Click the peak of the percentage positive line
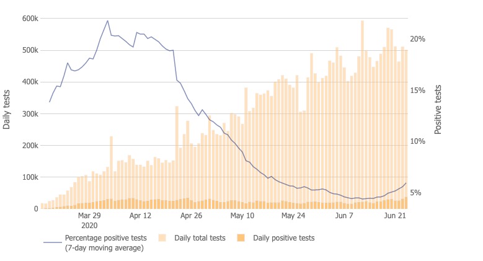483x261 pixels. [x=108, y=20]
